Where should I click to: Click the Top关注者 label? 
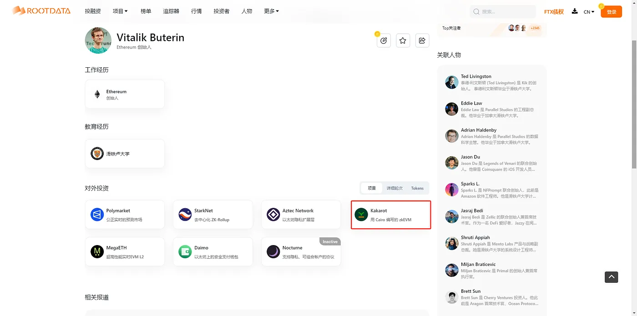(451, 28)
